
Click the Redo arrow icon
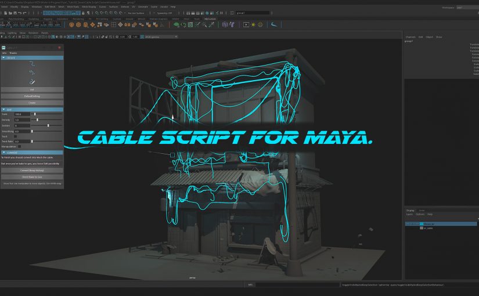(25, 13)
